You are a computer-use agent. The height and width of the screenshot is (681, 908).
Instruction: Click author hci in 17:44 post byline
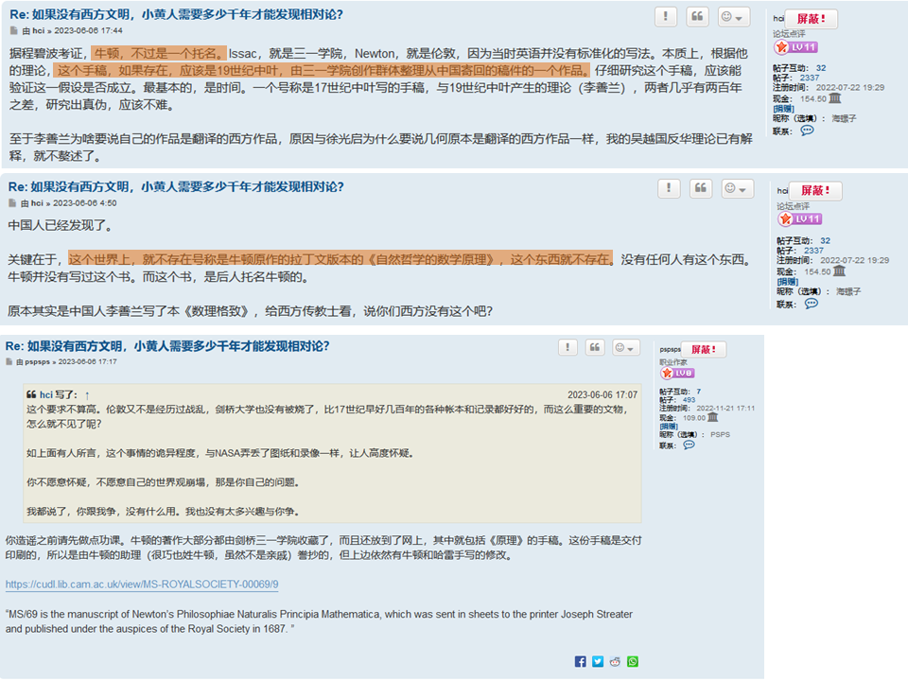38,30
